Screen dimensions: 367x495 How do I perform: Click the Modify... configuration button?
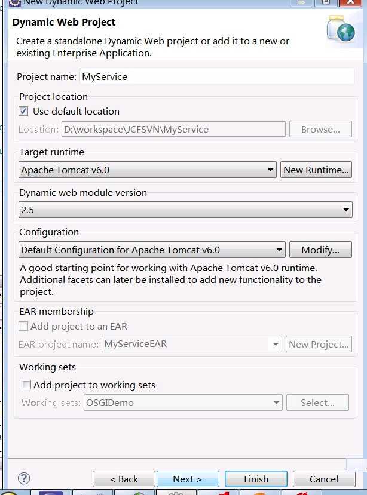pos(320,250)
